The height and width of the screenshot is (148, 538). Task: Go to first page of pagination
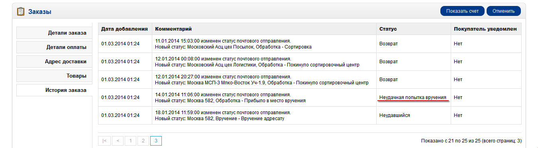[x=104, y=140]
